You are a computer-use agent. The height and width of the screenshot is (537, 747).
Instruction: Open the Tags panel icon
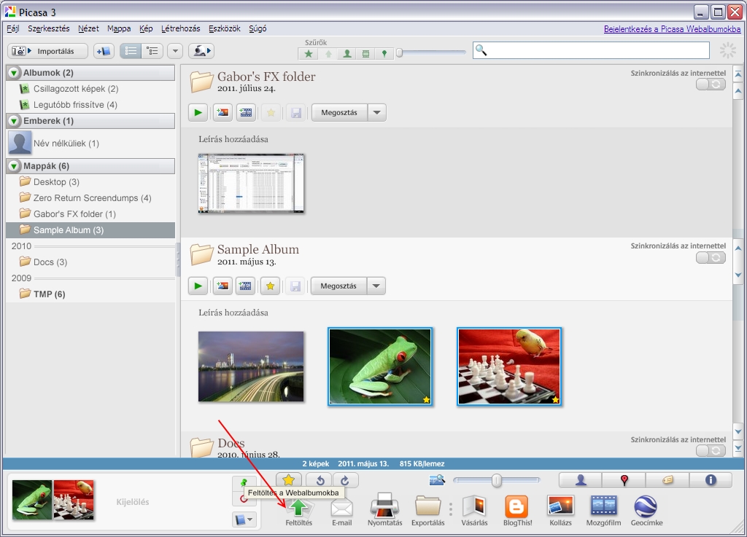tap(667, 480)
